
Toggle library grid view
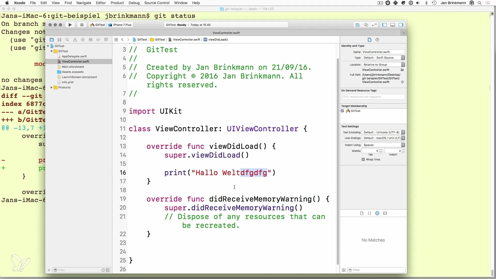[x=344, y=270]
